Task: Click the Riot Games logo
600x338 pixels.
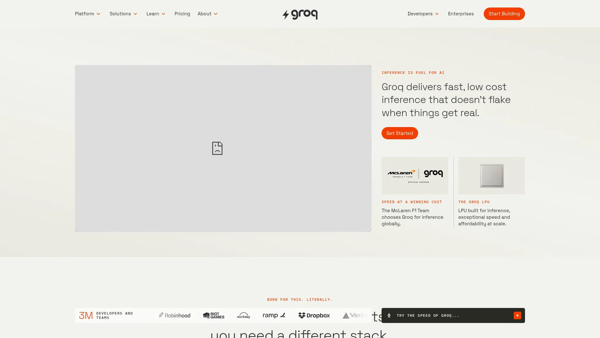Action: tap(214, 315)
